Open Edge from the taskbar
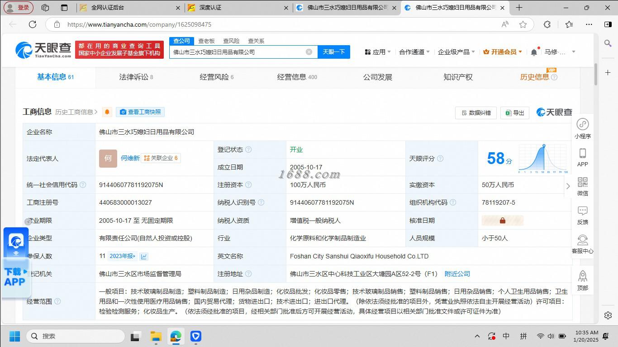Image resolution: width=618 pixels, height=347 pixels. click(176, 336)
